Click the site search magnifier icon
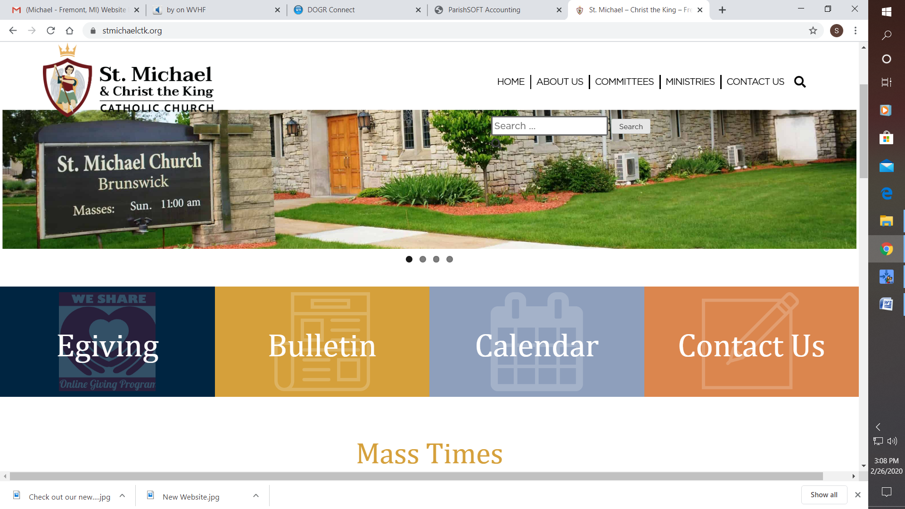905x509 pixels. coord(800,82)
